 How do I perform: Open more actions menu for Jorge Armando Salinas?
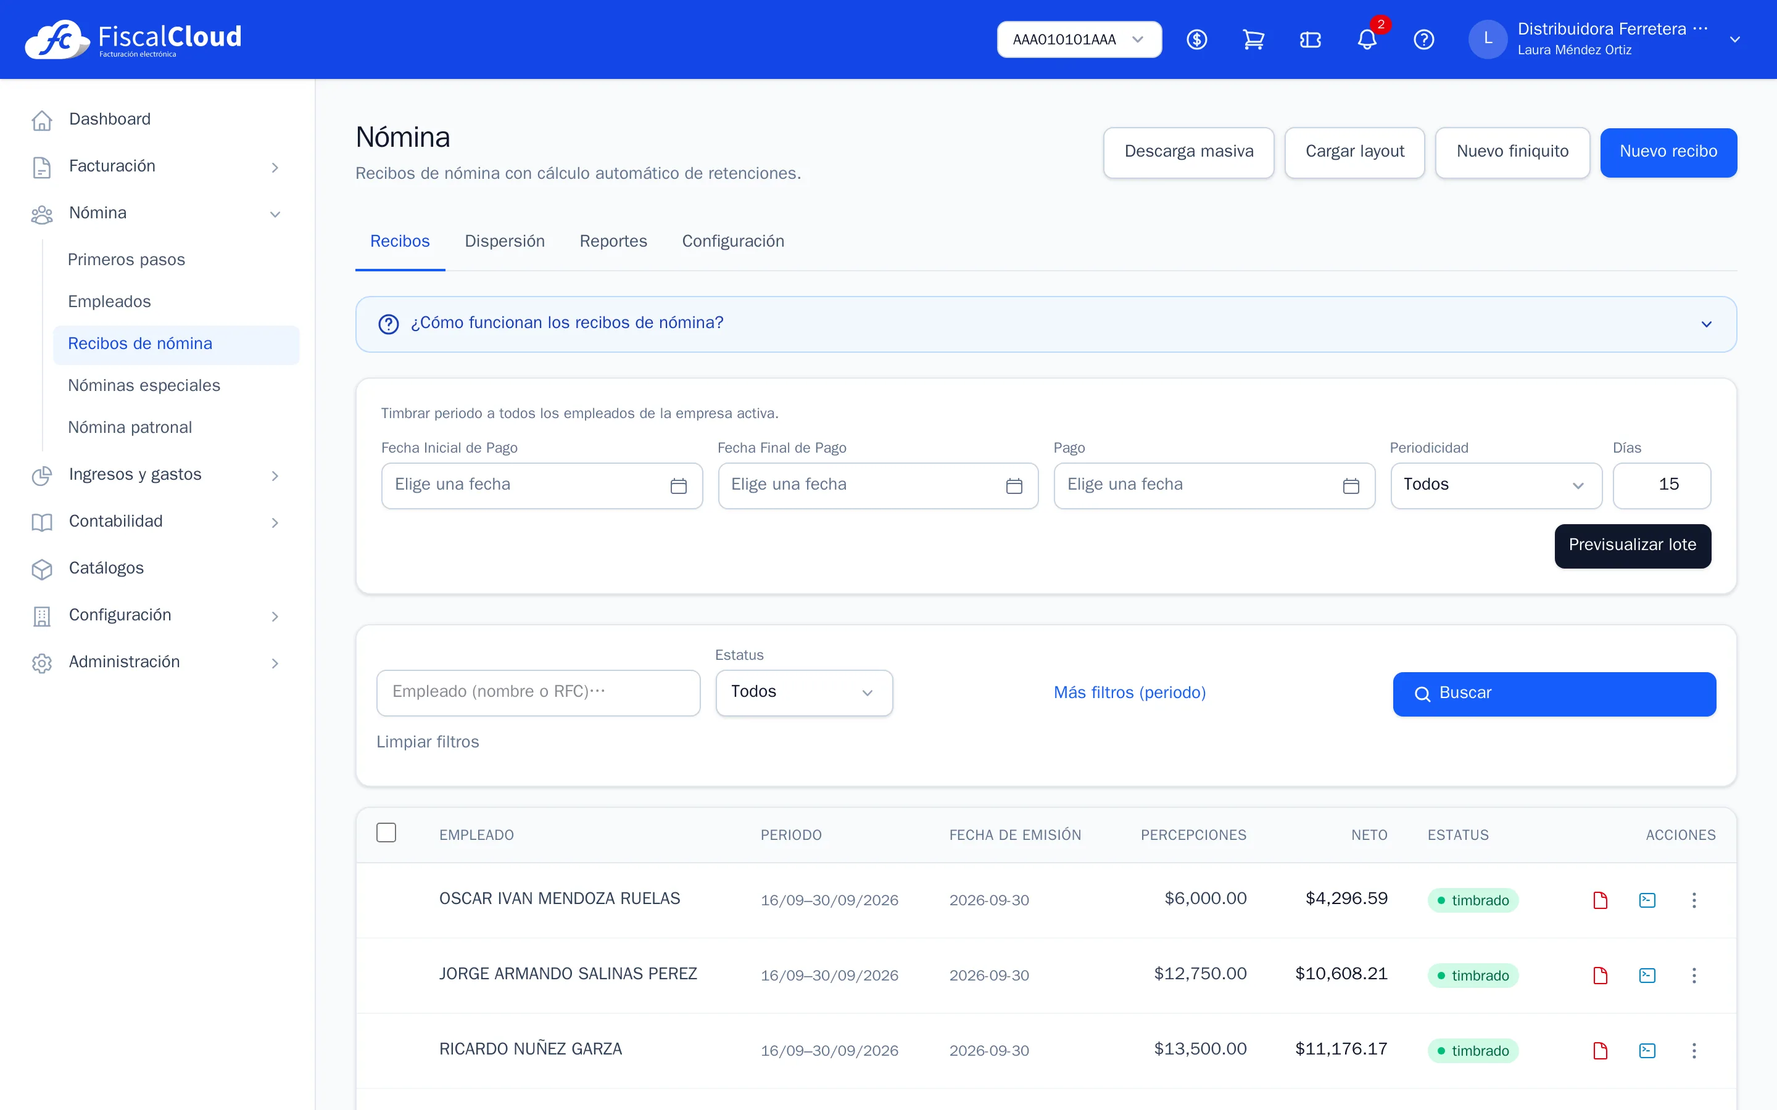click(x=1694, y=975)
